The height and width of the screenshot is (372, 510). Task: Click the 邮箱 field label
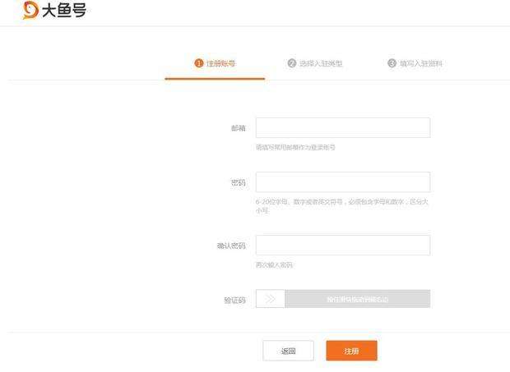click(x=238, y=128)
